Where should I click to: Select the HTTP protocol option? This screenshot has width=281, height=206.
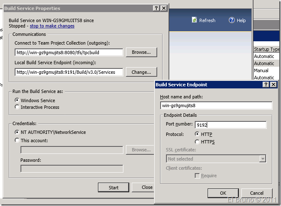coord(197,134)
